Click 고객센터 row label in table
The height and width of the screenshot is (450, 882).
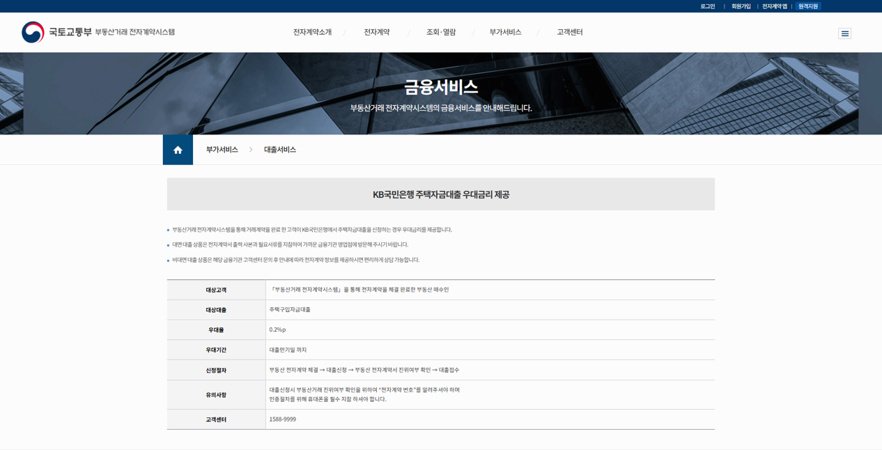pos(216,420)
